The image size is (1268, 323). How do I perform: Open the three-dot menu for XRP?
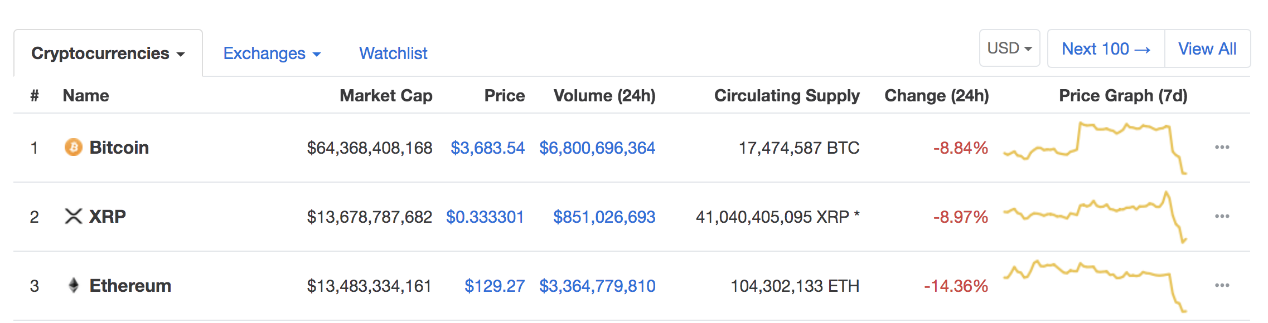click(1222, 216)
